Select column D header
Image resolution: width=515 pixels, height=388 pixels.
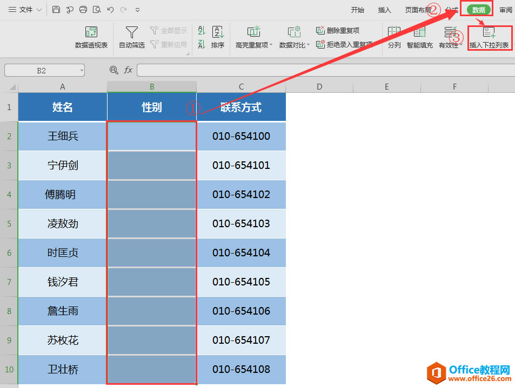pos(319,87)
